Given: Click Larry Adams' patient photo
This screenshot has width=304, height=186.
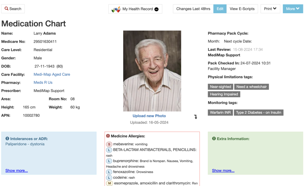Looking at the screenshot, I should [x=152, y=71].
